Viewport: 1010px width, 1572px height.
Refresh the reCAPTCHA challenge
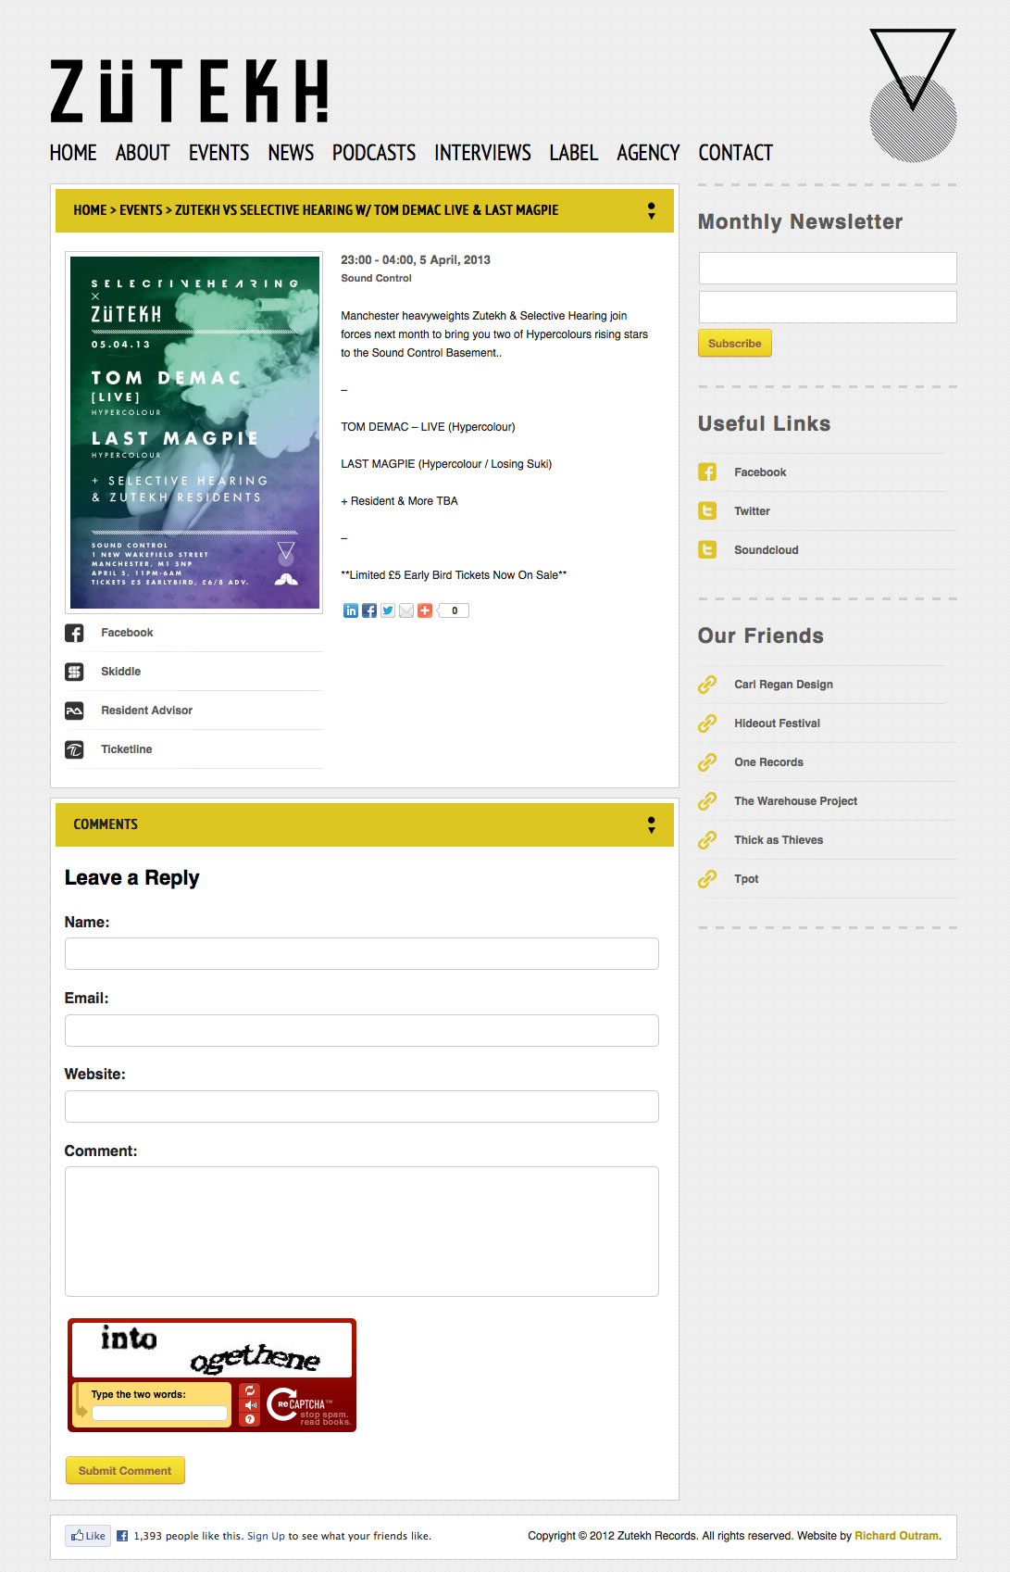[x=250, y=1390]
